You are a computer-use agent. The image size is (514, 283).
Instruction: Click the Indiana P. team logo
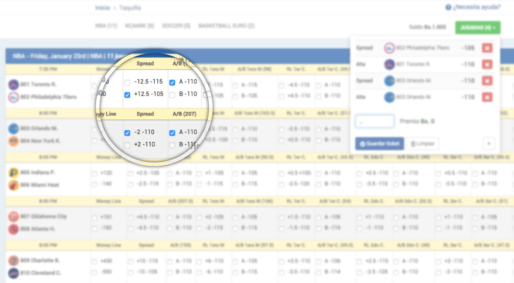coord(13,173)
